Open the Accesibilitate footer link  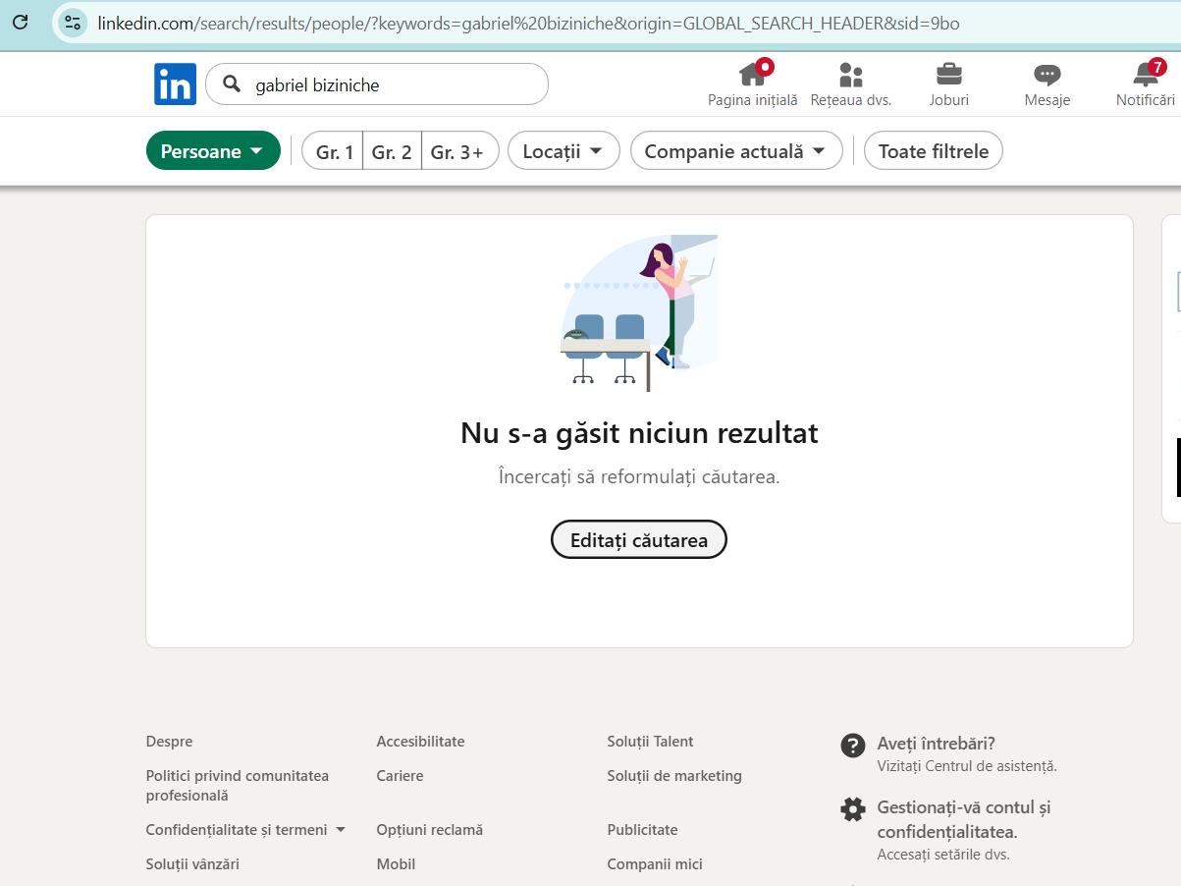(420, 742)
